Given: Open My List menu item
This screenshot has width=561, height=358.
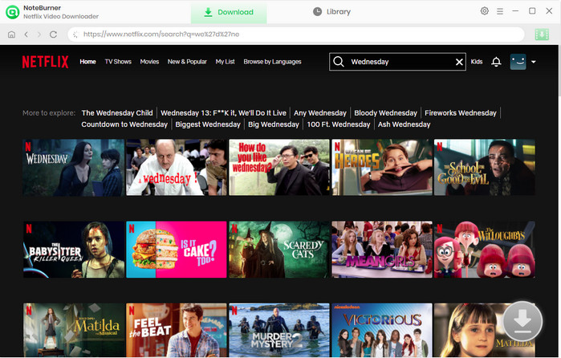Looking at the screenshot, I should point(225,62).
